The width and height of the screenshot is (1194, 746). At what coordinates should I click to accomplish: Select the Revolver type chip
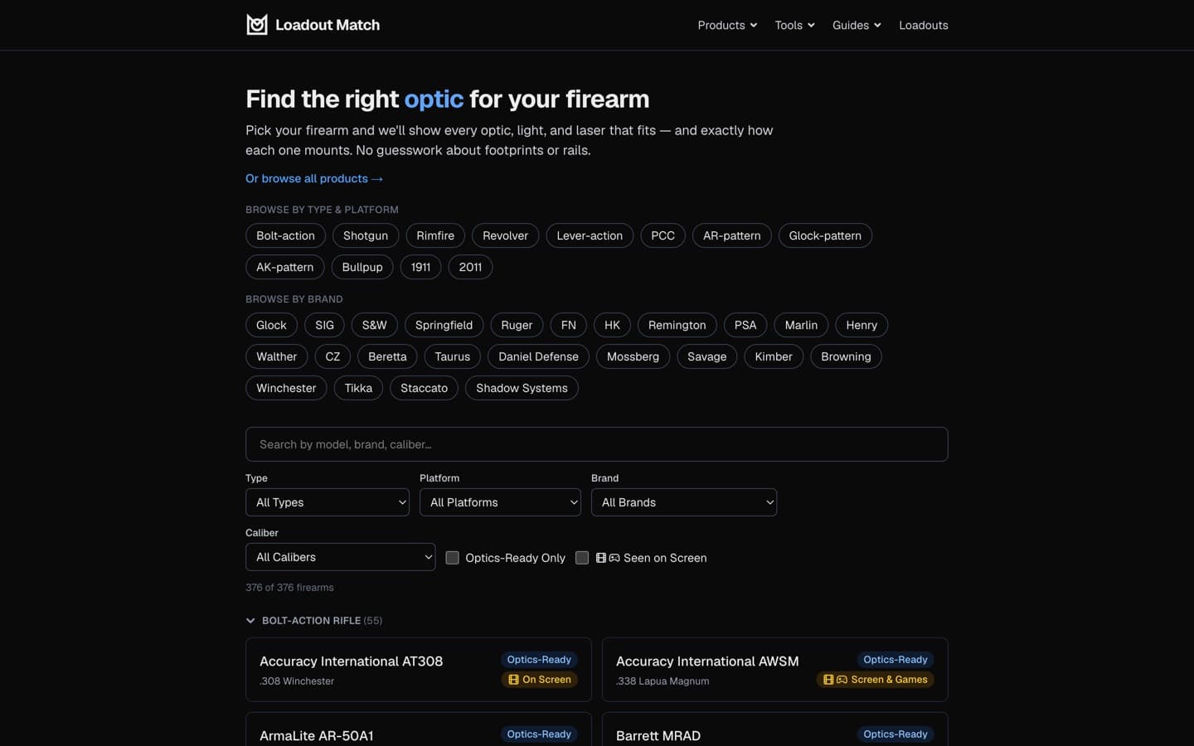tap(506, 235)
